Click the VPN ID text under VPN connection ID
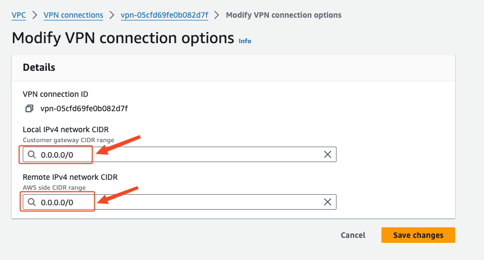The height and width of the screenshot is (260, 484). pyautogui.click(x=84, y=108)
